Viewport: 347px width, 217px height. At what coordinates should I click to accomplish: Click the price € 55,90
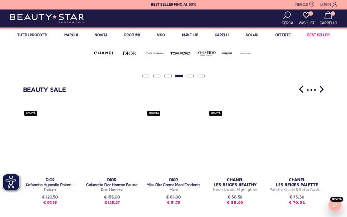pos(235,203)
